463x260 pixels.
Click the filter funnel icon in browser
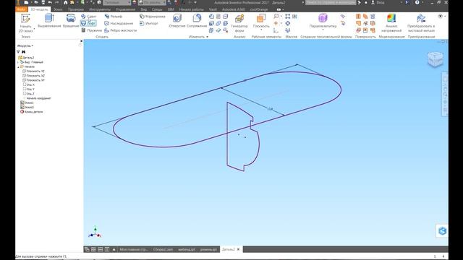pos(18,52)
